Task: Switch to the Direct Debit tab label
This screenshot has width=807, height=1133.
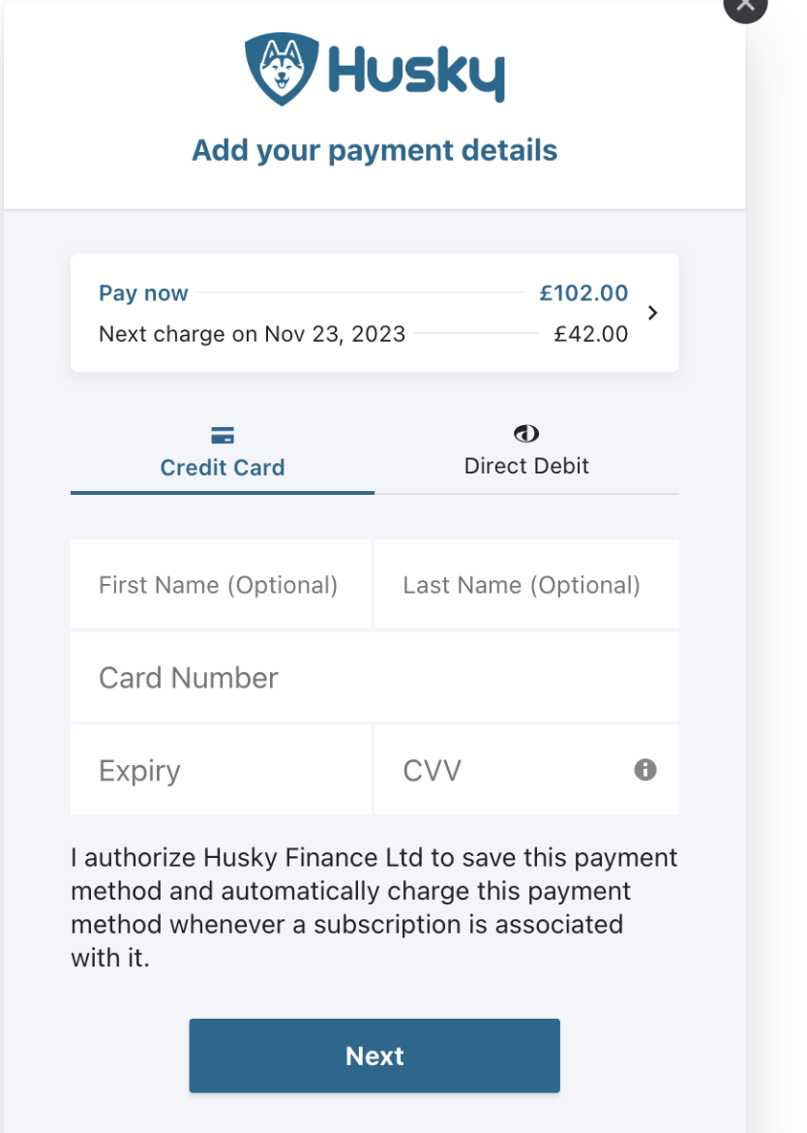Action: point(526,466)
